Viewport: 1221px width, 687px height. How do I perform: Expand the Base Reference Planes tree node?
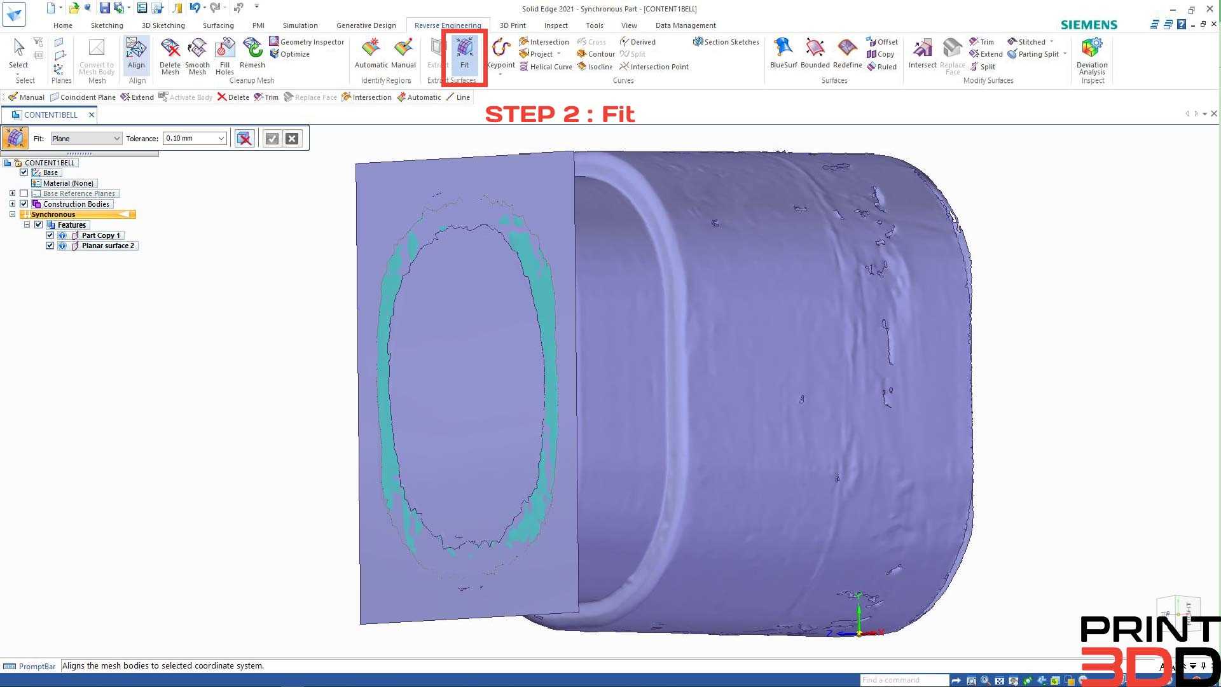[12, 193]
